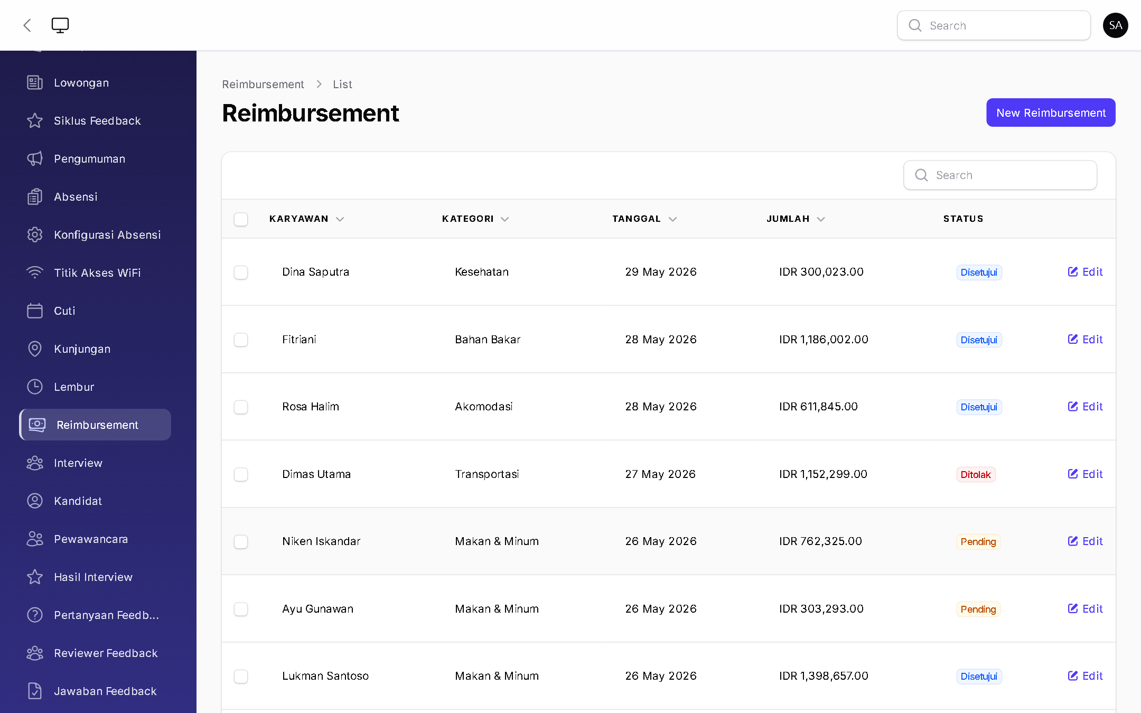Click the Siklus Feedback star icon
The image size is (1141, 713).
click(x=35, y=120)
